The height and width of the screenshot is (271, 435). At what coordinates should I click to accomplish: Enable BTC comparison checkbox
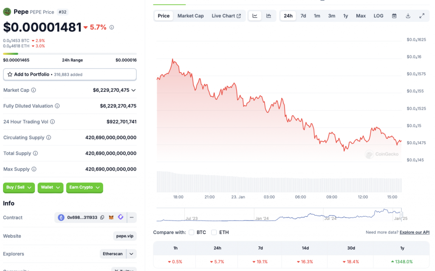pos(191,232)
